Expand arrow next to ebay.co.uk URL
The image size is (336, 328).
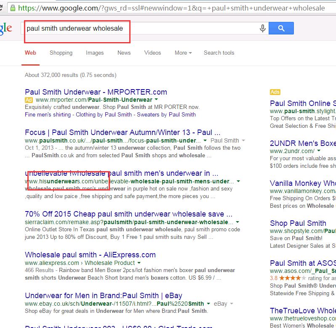(x=208, y=303)
